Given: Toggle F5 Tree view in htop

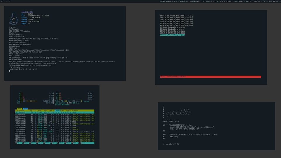Looking at the screenshot, I should pyautogui.click(x=47, y=143).
